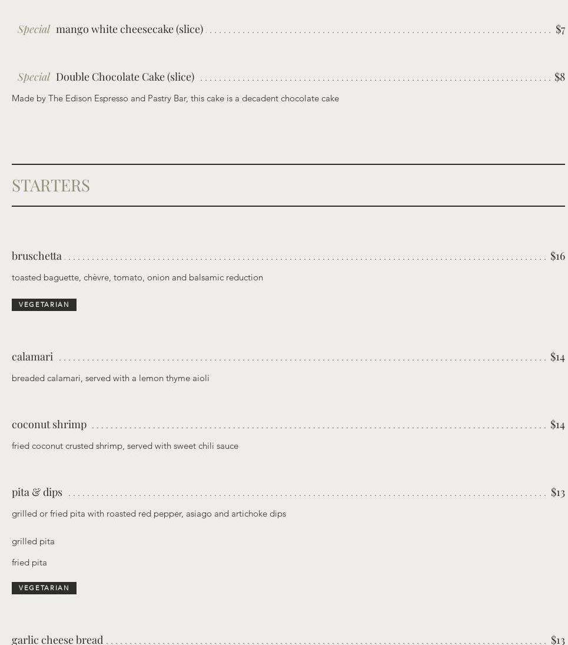Choose the fried pita option
Image resolution: width=568 pixels, height=645 pixels.
(x=29, y=563)
